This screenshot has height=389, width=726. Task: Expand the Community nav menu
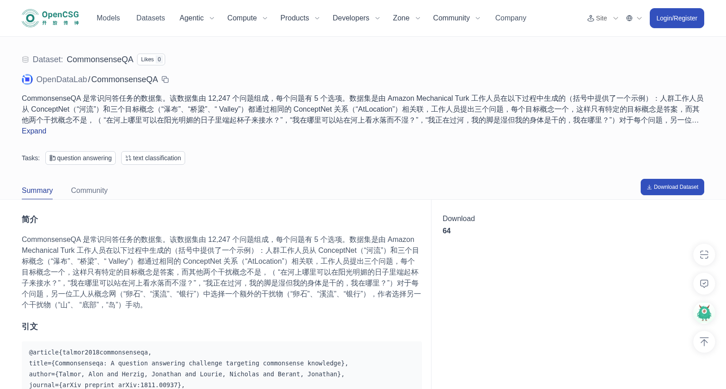point(456,18)
